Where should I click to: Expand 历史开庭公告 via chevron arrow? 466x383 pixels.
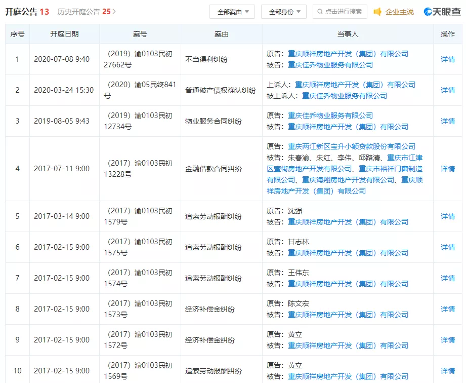pos(114,11)
